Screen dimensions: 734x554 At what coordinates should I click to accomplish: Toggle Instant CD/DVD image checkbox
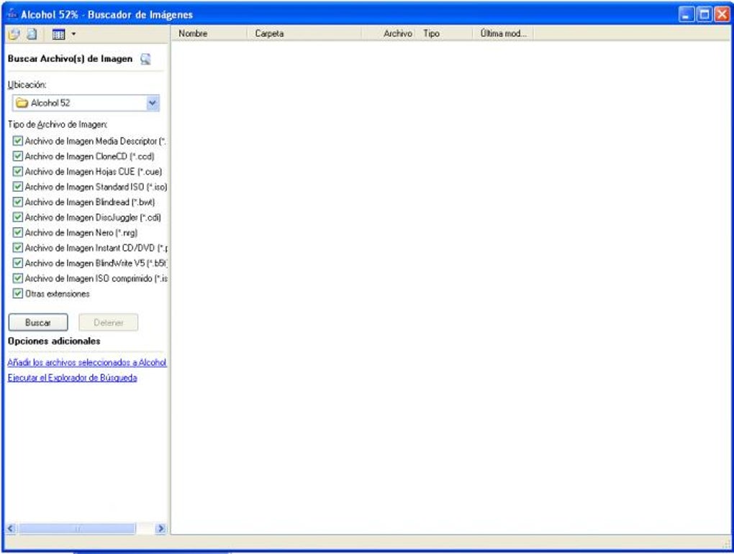pyautogui.click(x=18, y=247)
